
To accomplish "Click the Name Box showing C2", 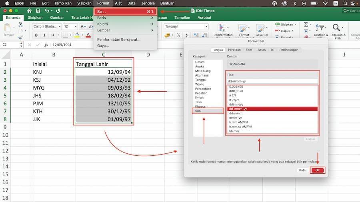I will pos(10,45).
